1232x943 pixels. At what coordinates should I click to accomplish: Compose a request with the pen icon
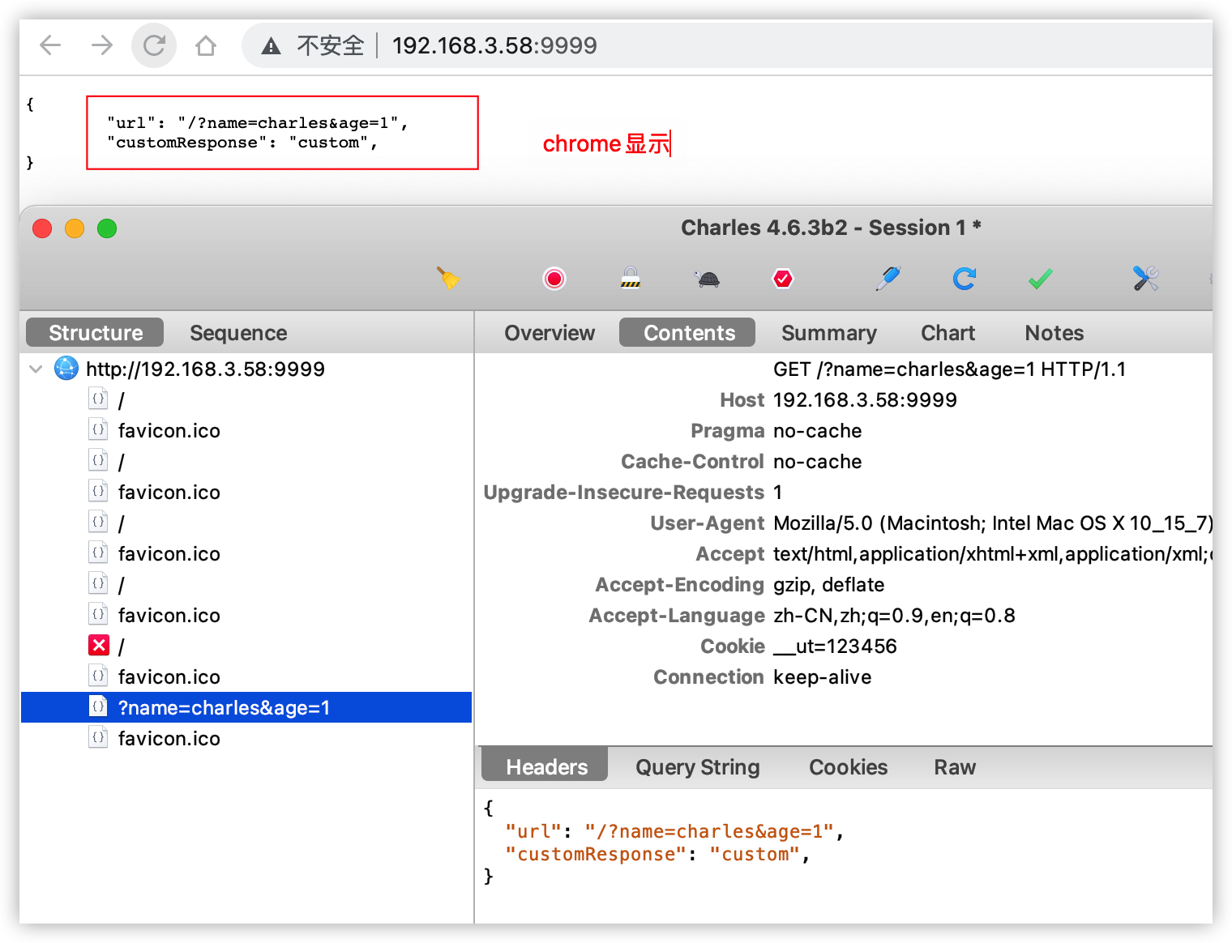point(887,279)
